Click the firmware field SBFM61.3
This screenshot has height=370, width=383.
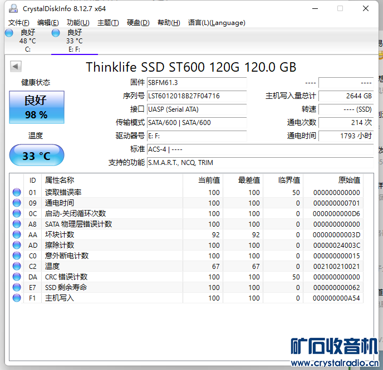click(x=197, y=83)
